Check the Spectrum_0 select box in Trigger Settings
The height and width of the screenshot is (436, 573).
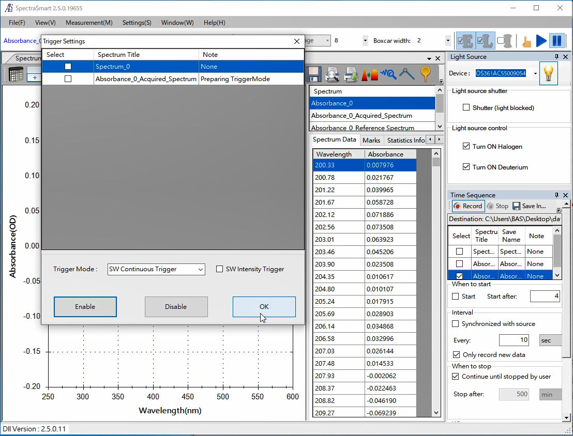coord(68,67)
